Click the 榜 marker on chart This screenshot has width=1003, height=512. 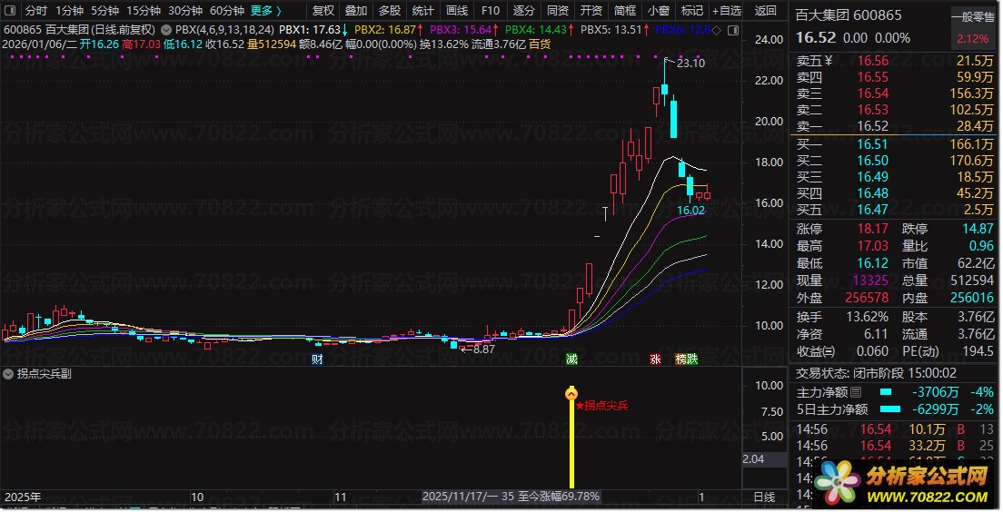tap(680, 359)
